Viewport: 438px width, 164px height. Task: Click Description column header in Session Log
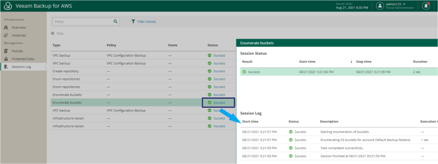tap(329, 122)
